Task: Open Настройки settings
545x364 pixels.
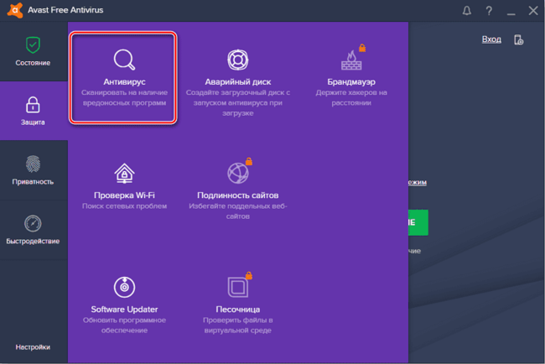Action: pyautogui.click(x=33, y=347)
